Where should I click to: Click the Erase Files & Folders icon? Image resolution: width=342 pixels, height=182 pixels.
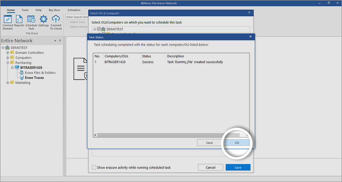(x=21, y=73)
